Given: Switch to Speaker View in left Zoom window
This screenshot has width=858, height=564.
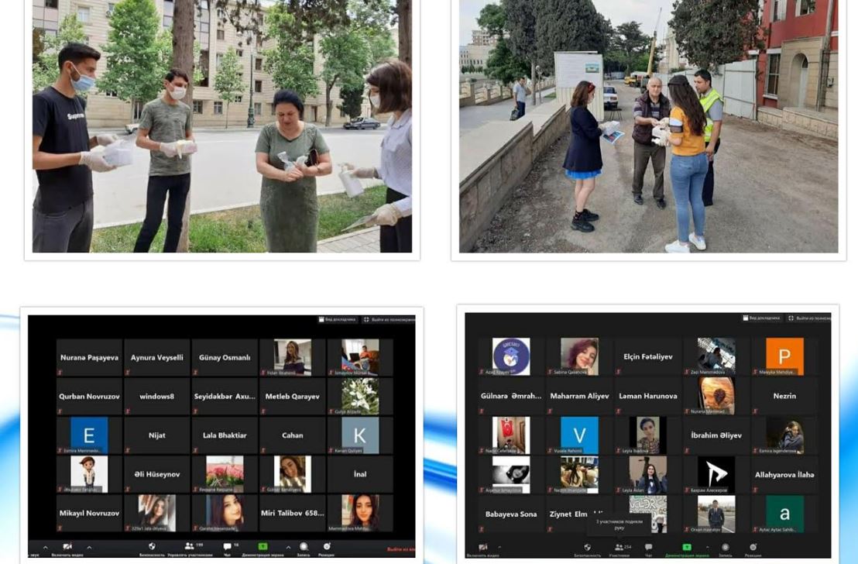Looking at the screenshot, I should point(338,319).
